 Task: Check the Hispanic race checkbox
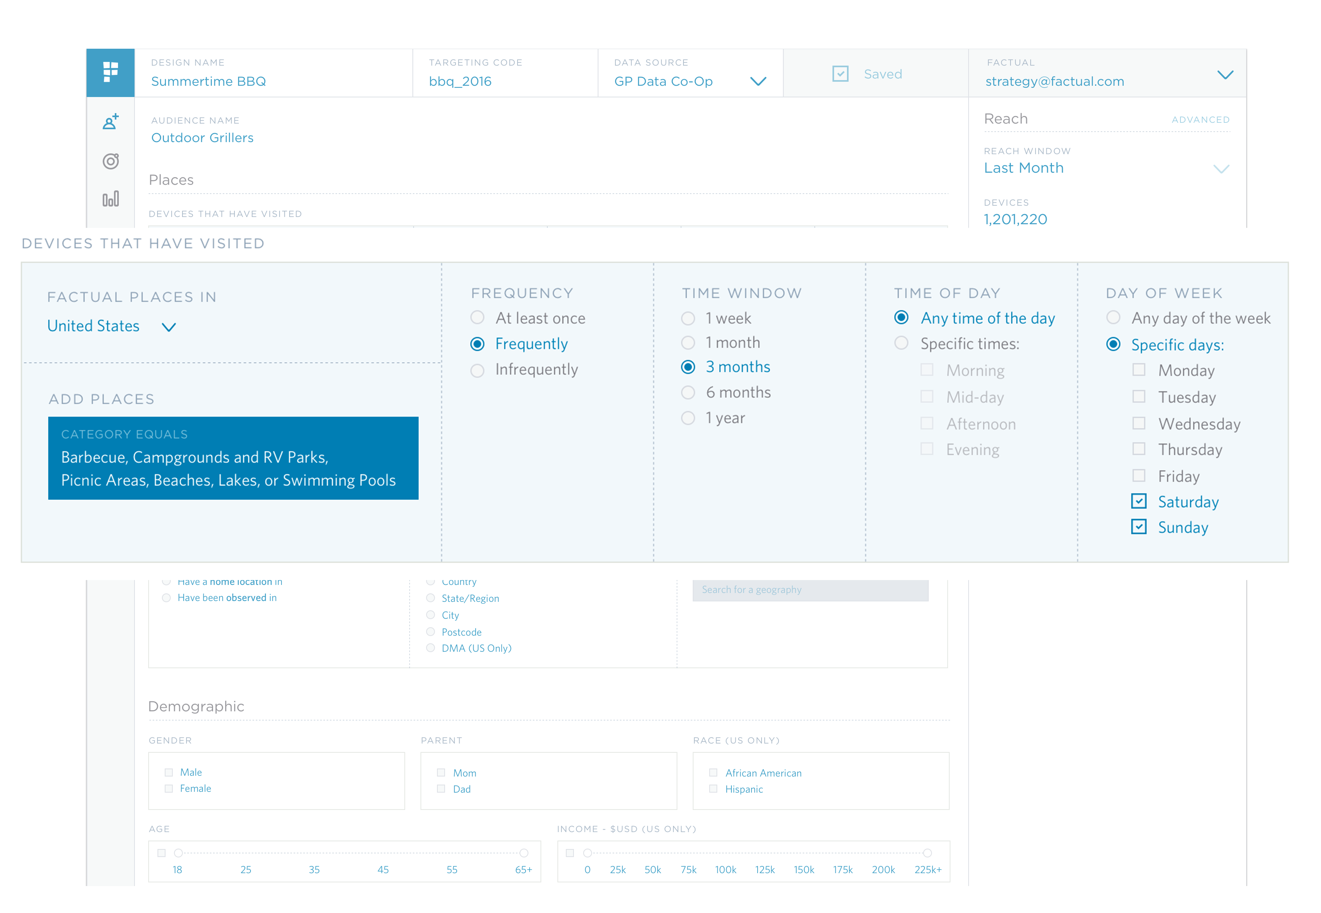click(713, 789)
